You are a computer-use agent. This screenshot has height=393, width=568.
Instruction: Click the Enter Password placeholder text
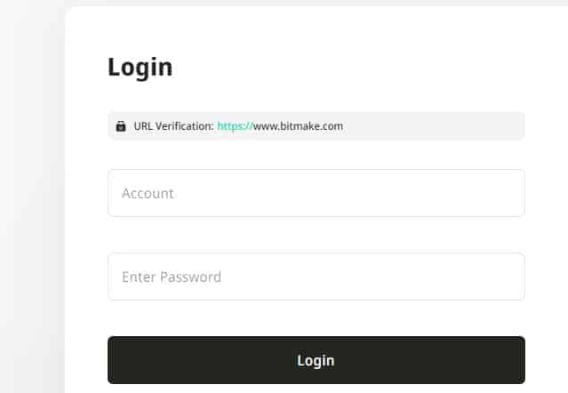click(172, 277)
